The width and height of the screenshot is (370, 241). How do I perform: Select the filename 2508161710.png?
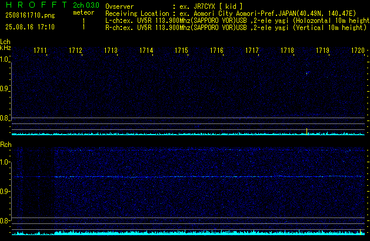coord(30,15)
